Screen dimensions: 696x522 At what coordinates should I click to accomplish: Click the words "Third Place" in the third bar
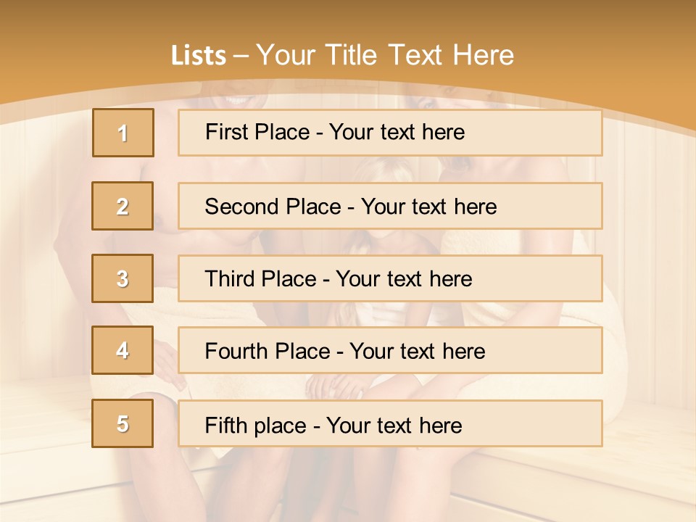point(260,279)
